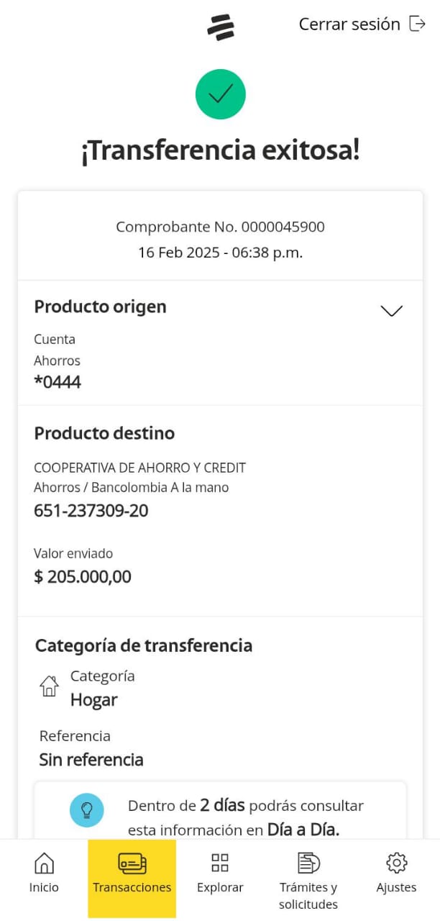Tap the Inicio home icon
The image size is (440, 921).
44,863
